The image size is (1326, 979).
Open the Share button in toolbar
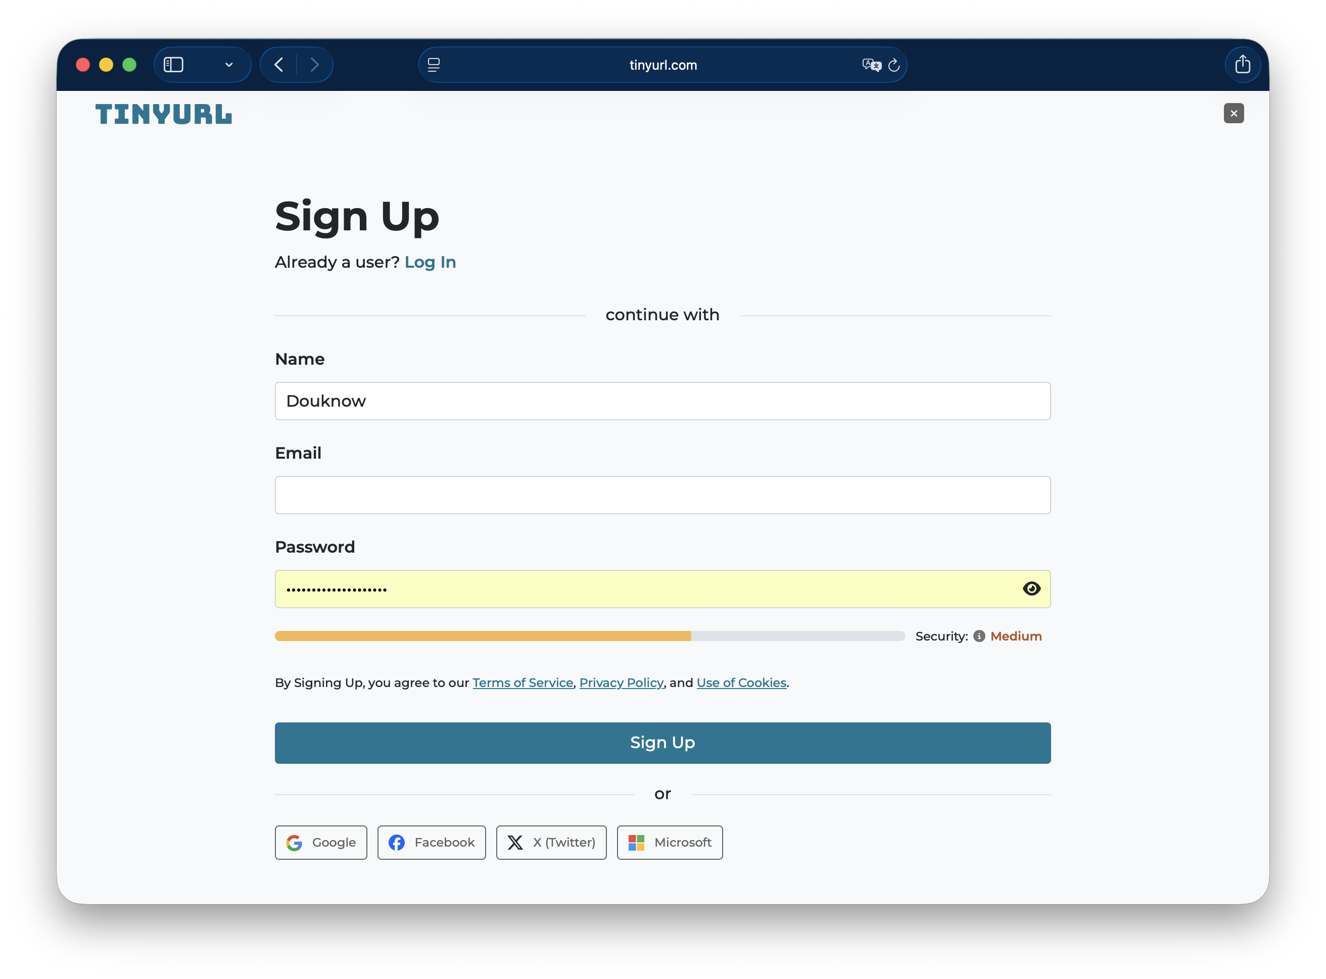tap(1243, 65)
